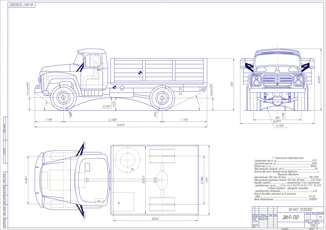Image resolution: width=326 pixels, height=230 pixels.
Task: Click the torque value '402/3200'
Action: tap(316, 180)
